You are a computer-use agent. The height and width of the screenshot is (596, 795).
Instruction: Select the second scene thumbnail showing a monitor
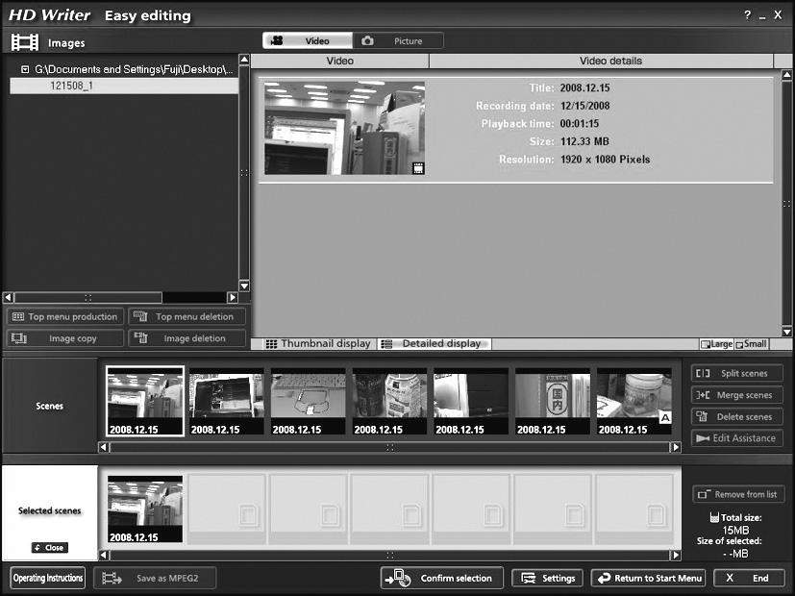[x=226, y=401]
